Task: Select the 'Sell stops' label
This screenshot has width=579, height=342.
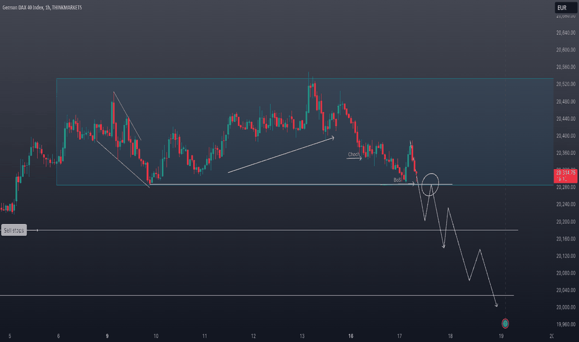Action: (x=14, y=230)
